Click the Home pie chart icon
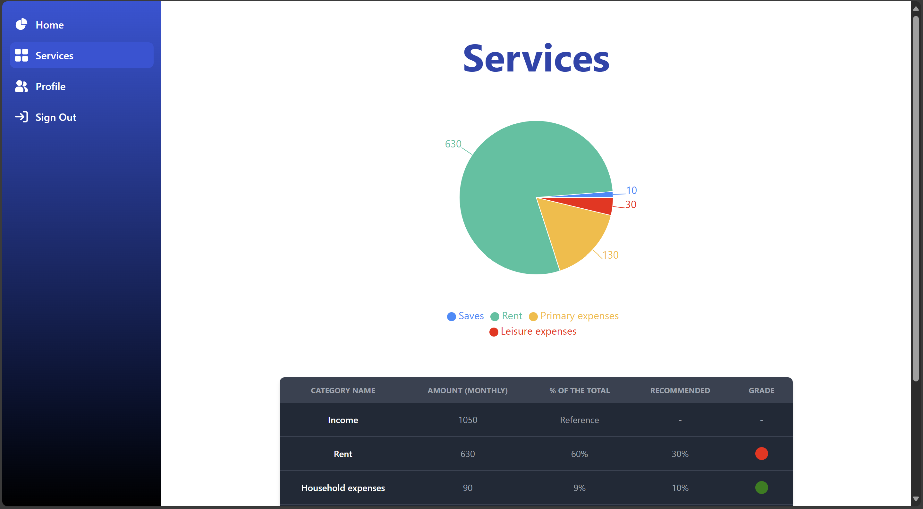Viewport: 923px width, 509px height. click(21, 25)
